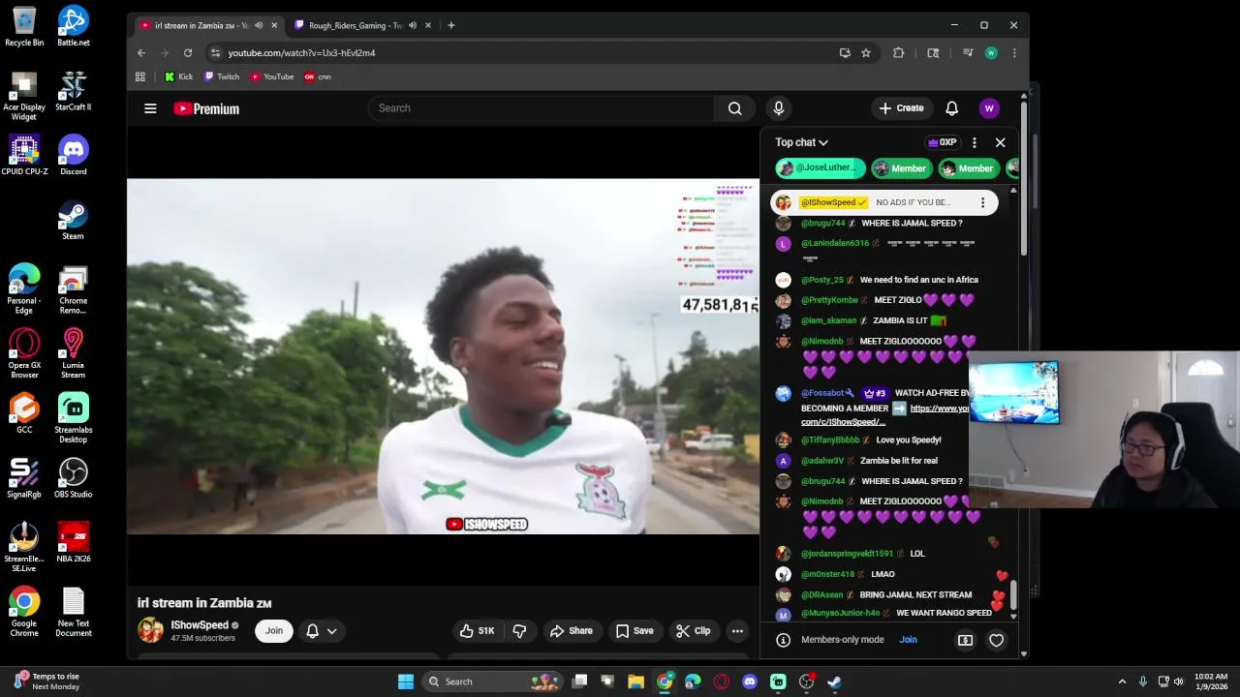Mute the Rough_Riders_Gaming tab audio
This screenshot has width=1240, height=697.
click(413, 25)
